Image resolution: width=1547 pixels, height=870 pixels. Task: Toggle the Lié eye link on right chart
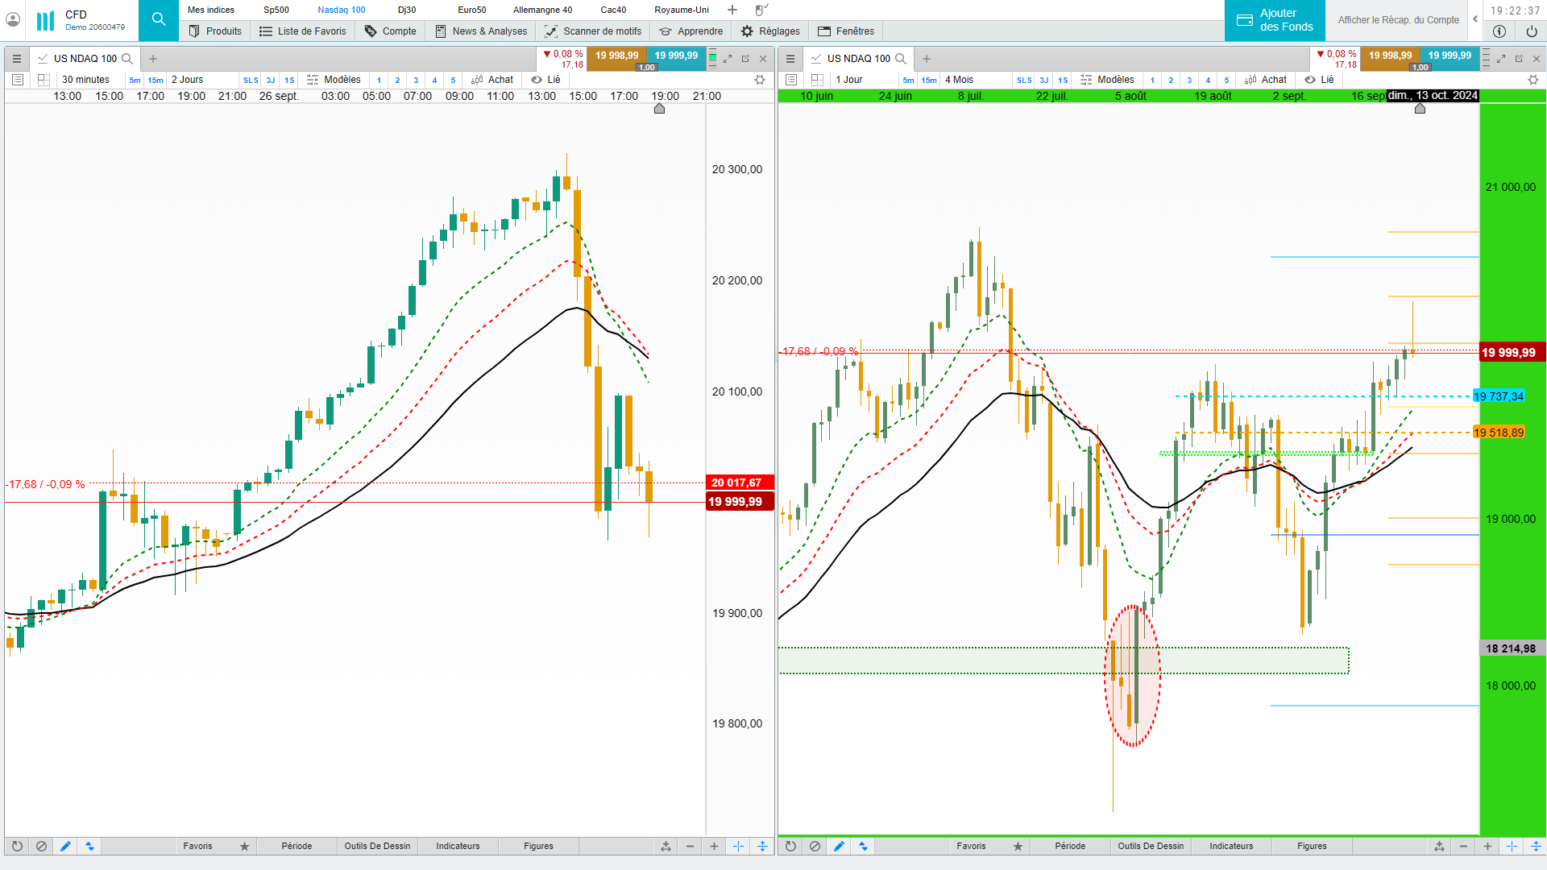(x=1319, y=80)
